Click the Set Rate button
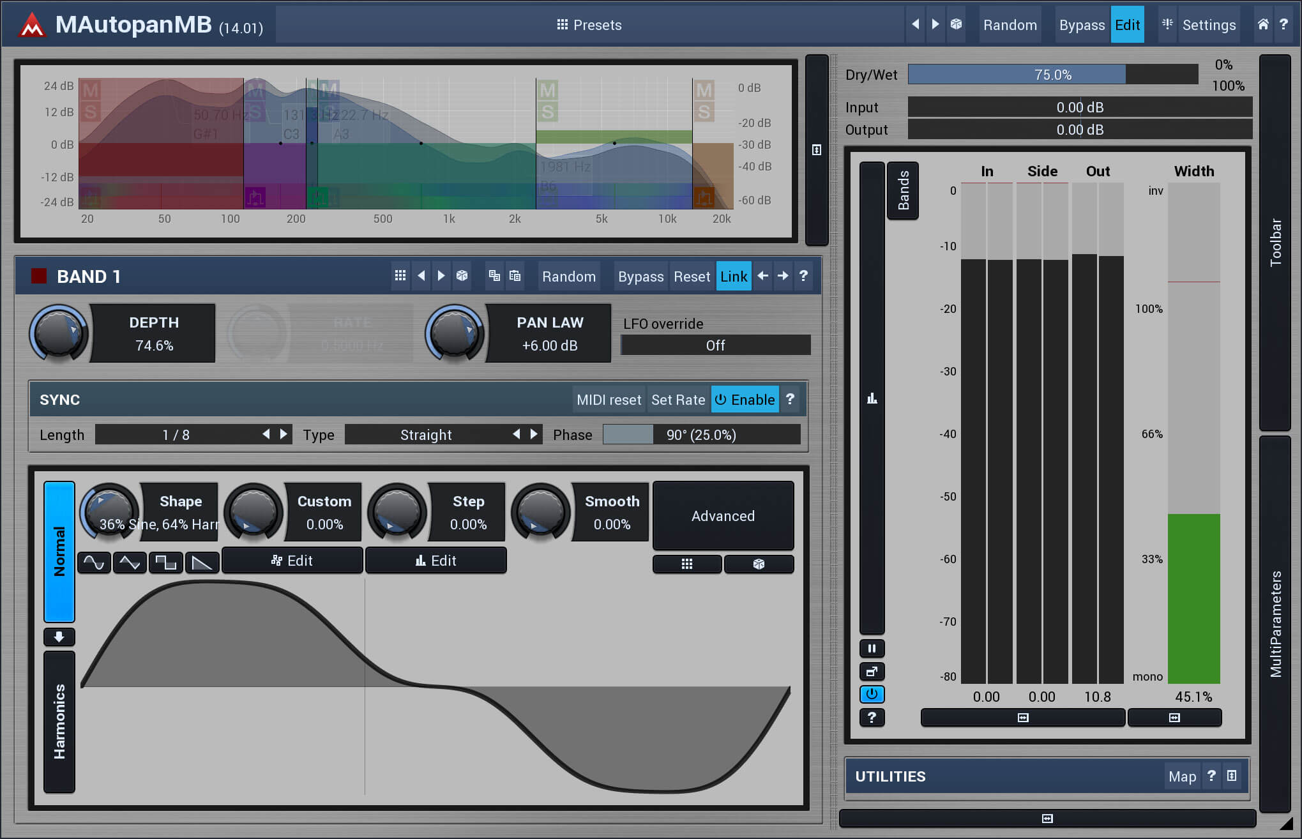The width and height of the screenshot is (1302, 839). click(x=678, y=400)
